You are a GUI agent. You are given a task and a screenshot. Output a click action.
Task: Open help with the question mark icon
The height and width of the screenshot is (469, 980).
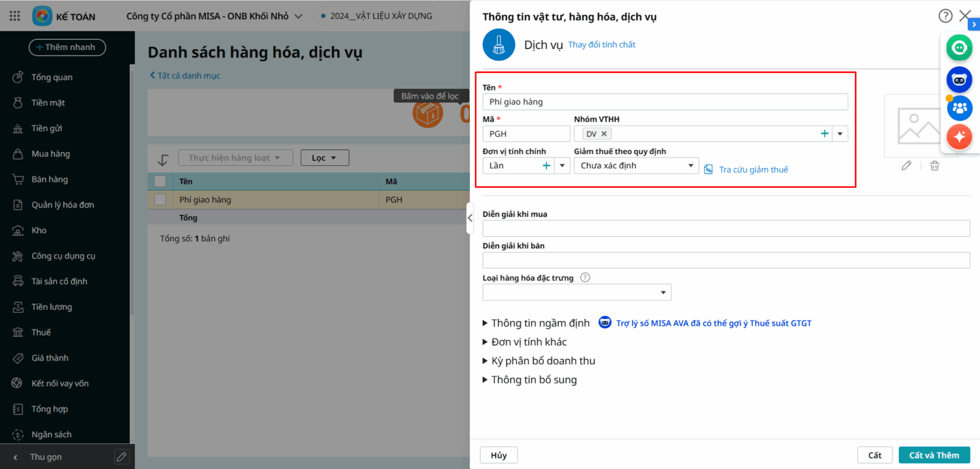click(x=946, y=16)
